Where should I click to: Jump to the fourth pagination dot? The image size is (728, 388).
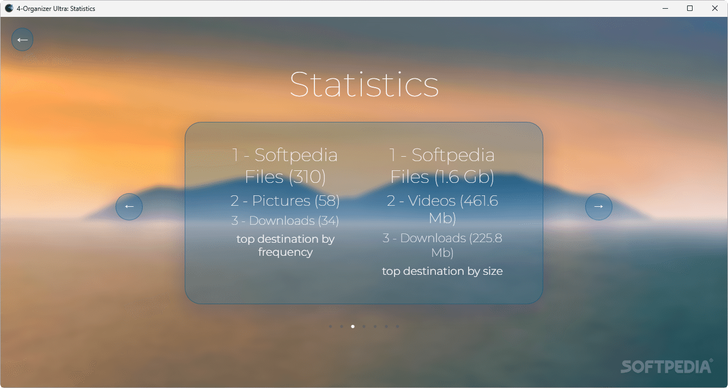[x=364, y=327]
